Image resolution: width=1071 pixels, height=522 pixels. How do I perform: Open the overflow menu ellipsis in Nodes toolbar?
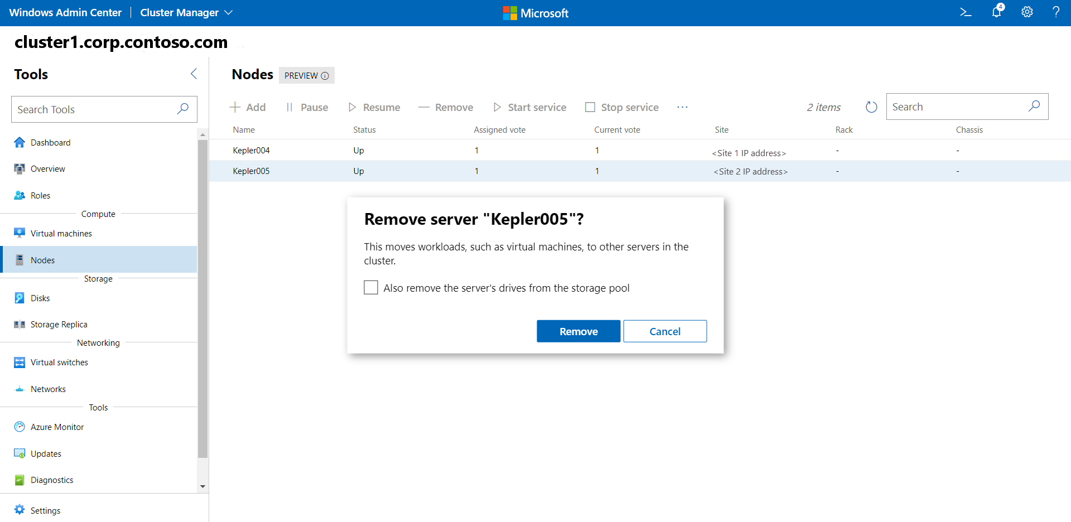pyautogui.click(x=682, y=107)
